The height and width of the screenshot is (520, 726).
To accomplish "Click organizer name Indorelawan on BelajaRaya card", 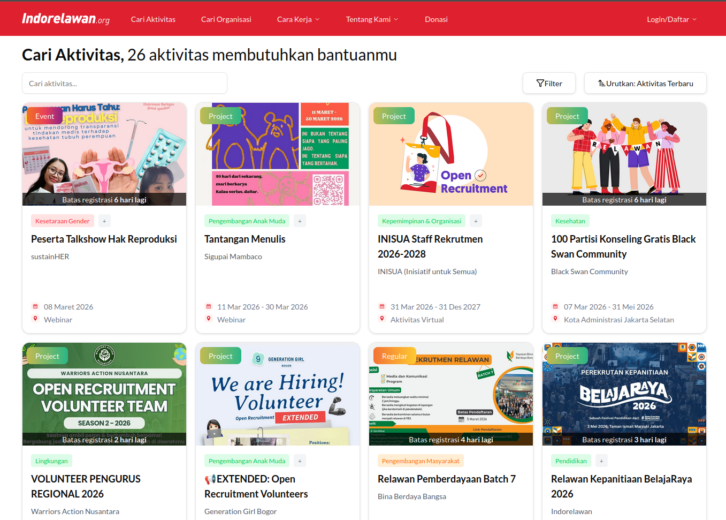I will [x=571, y=511].
